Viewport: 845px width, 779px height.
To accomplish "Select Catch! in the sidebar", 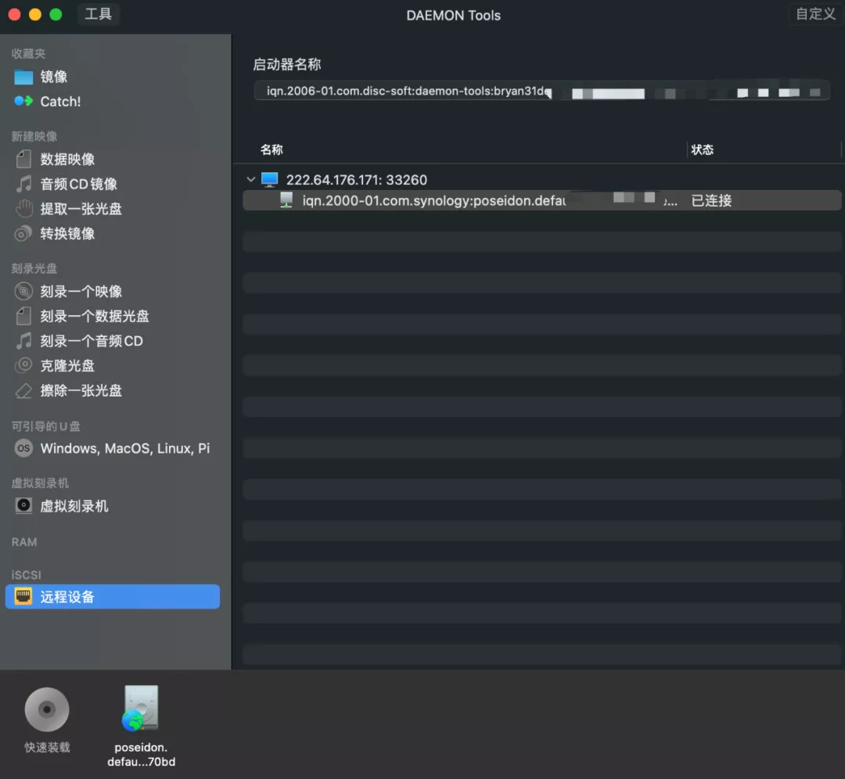I will 60,101.
